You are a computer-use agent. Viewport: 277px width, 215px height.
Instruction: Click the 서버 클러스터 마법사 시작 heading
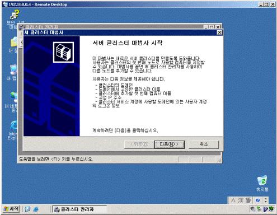(x=128, y=43)
